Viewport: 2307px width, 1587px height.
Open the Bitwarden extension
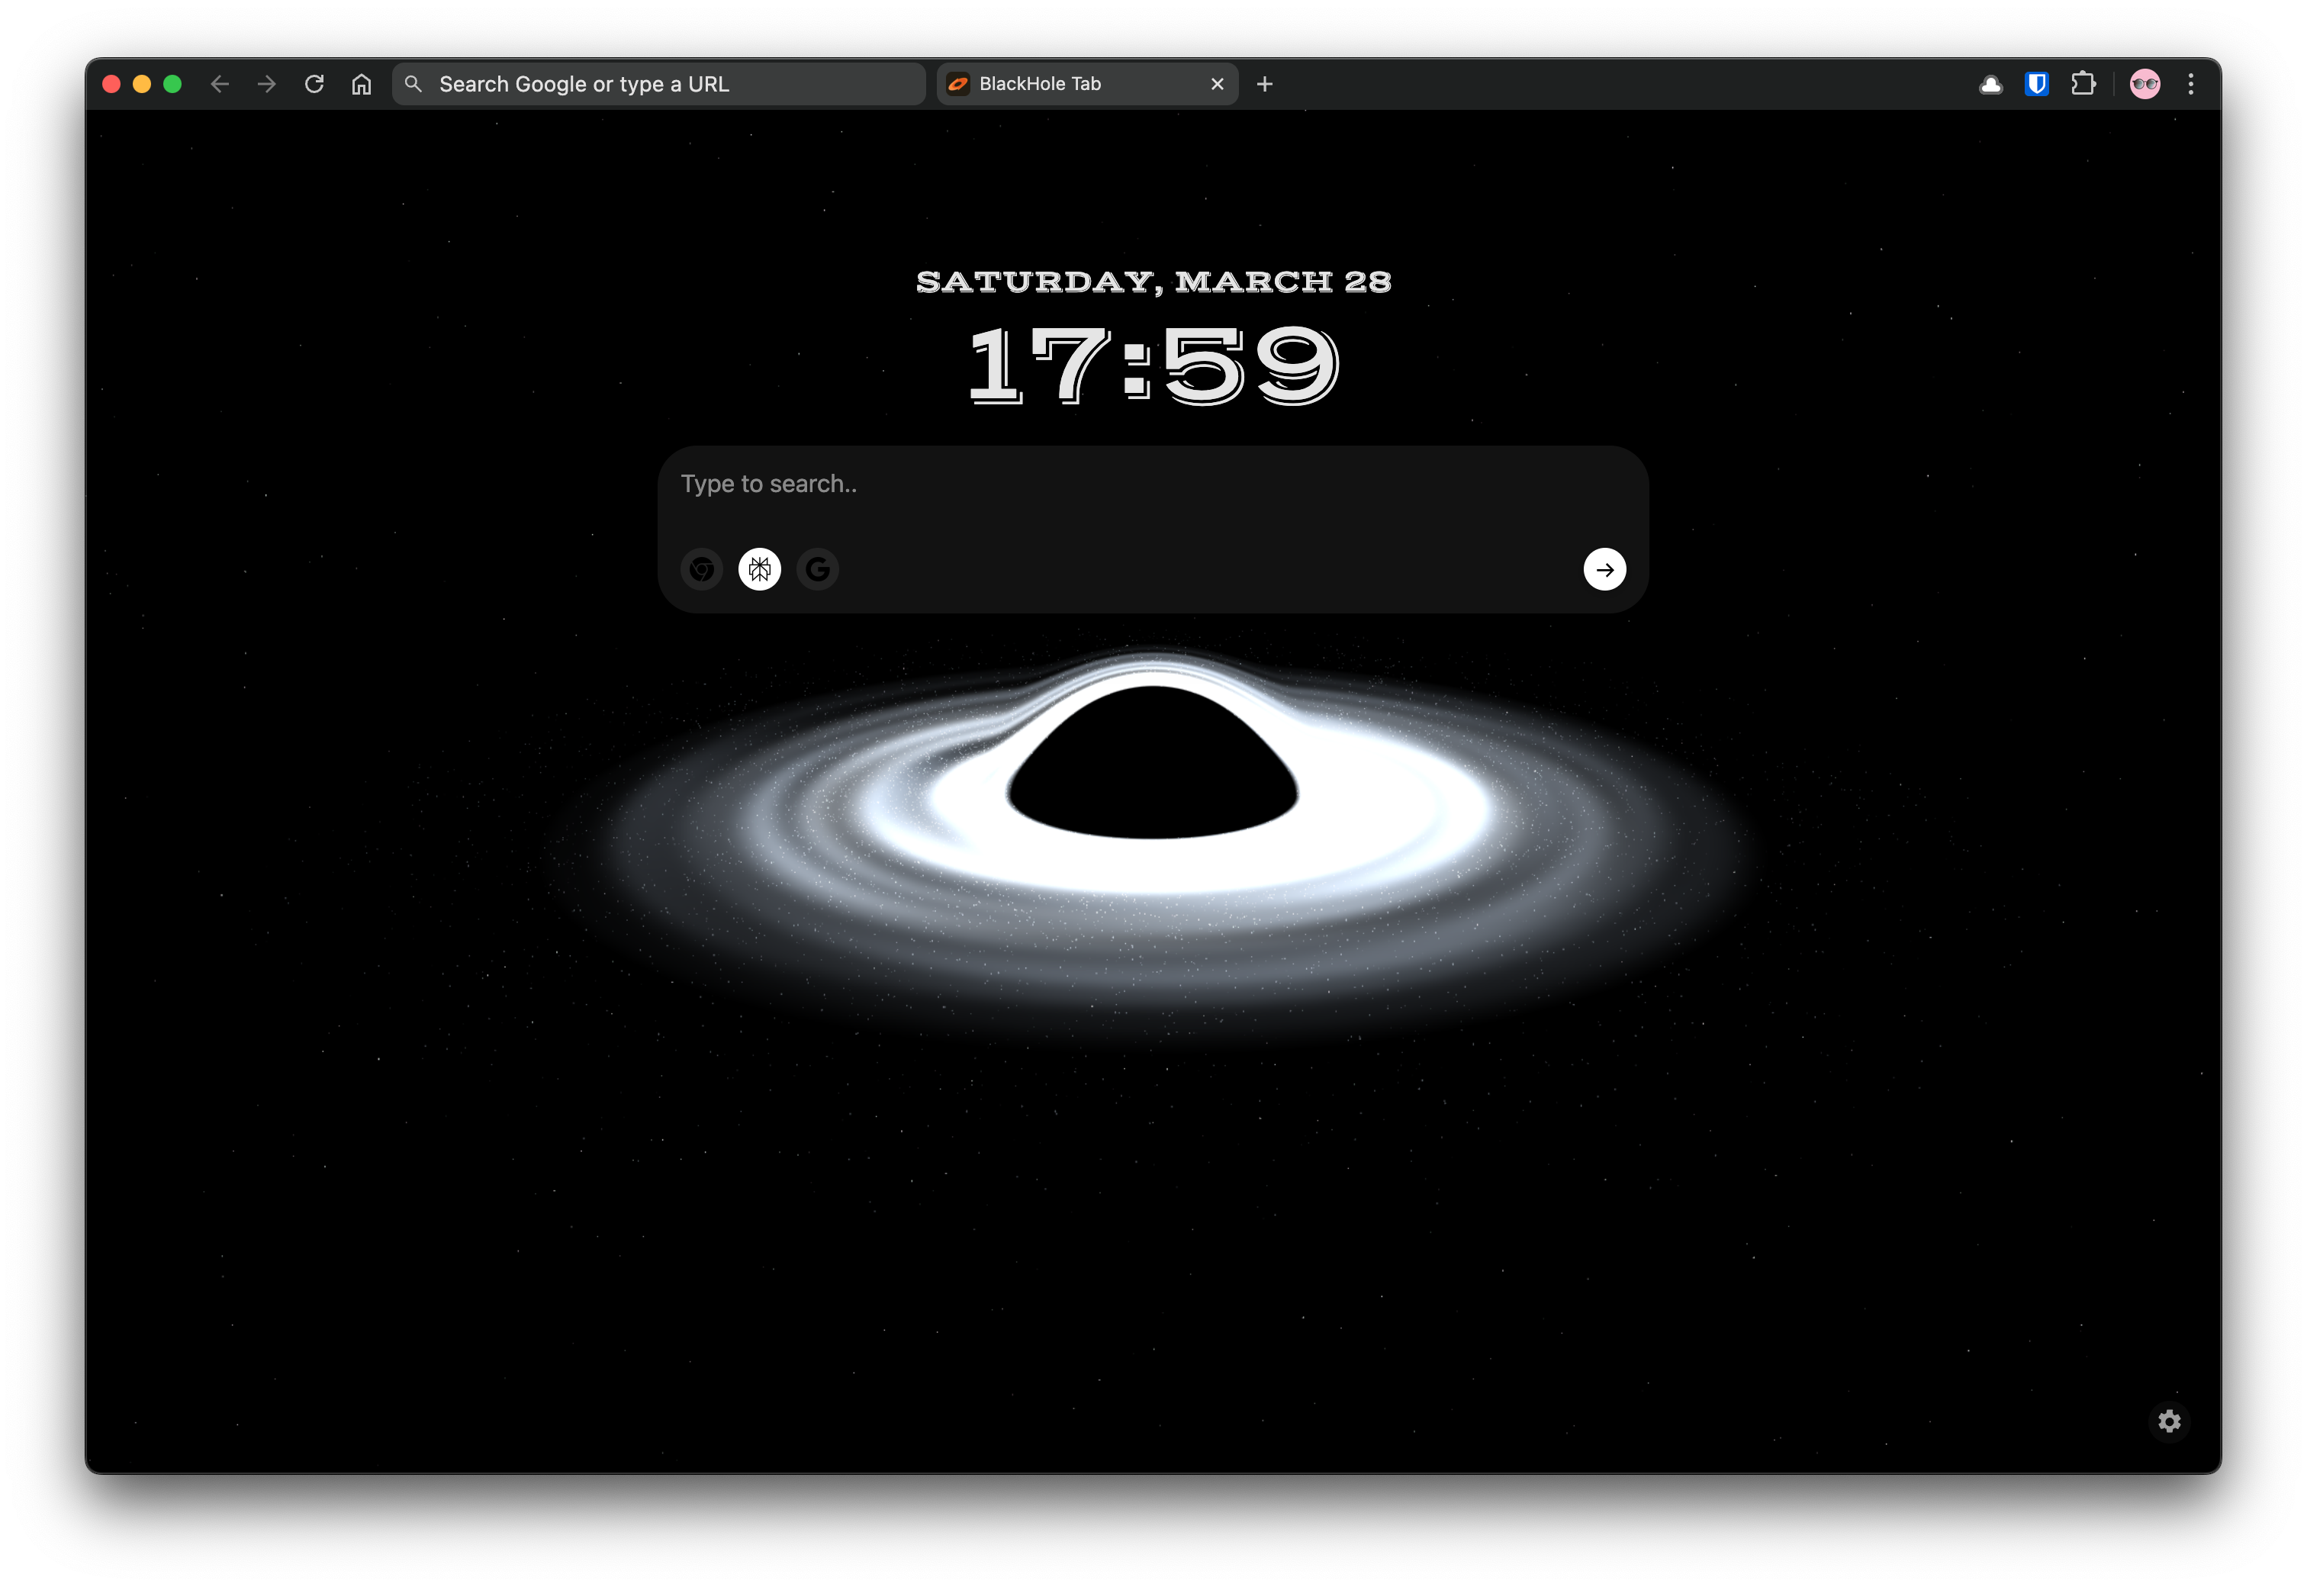tap(2037, 85)
